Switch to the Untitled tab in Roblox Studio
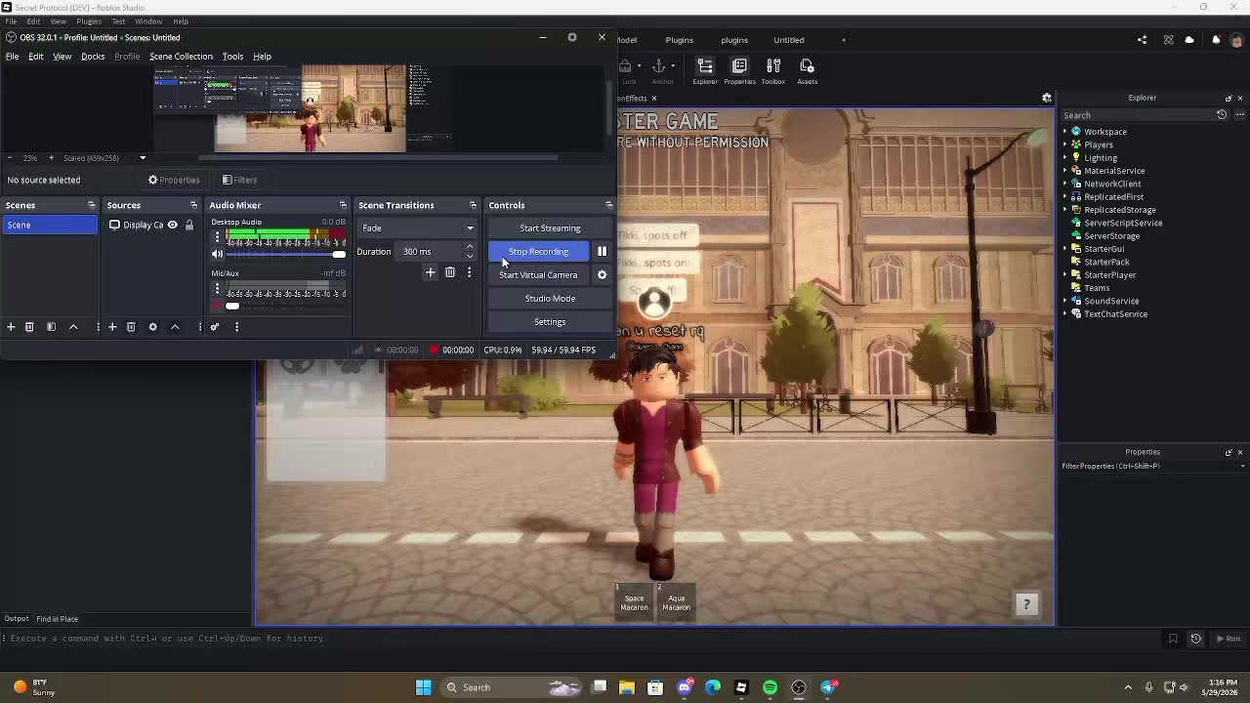This screenshot has height=703, width=1250. [789, 40]
